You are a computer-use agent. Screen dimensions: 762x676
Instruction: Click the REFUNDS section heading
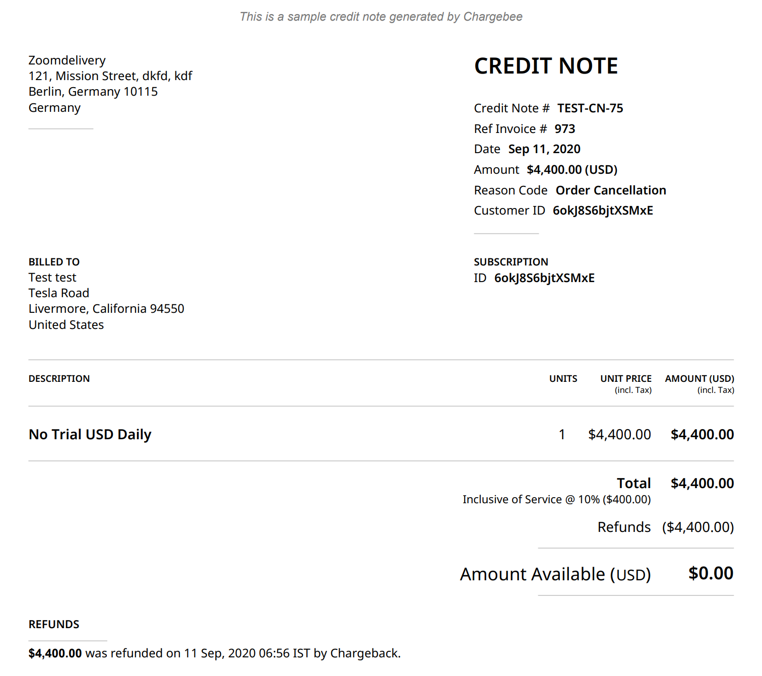pos(54,625)
